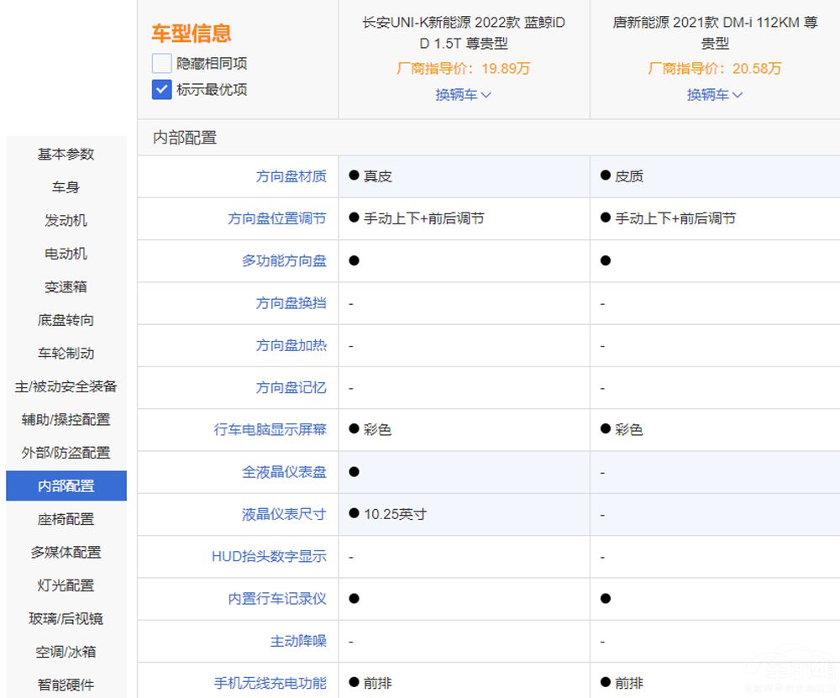Select 底盘转向 in sidebar
The width and height of the screenshot is (840, 698).
(65, 320)
